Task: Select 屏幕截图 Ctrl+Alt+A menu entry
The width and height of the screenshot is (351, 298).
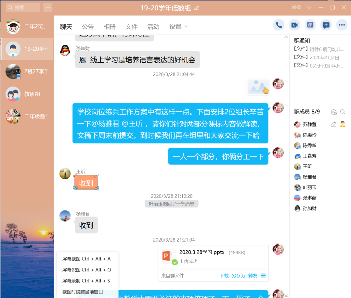Action: (x=86, y=259)
